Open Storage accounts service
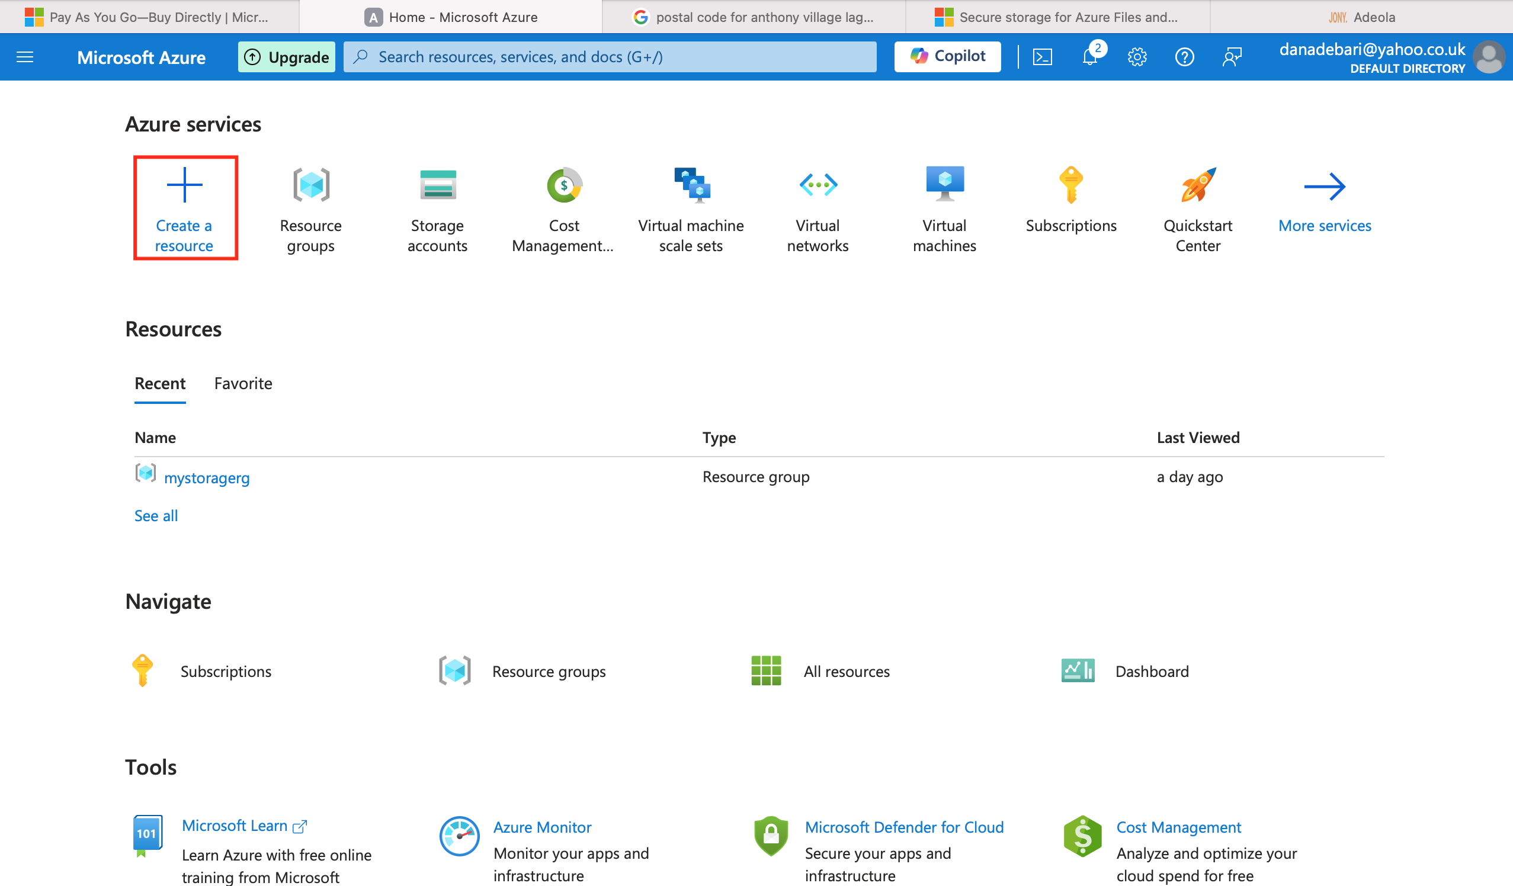This screenshot has height=886, width=1513. point(437,185)
